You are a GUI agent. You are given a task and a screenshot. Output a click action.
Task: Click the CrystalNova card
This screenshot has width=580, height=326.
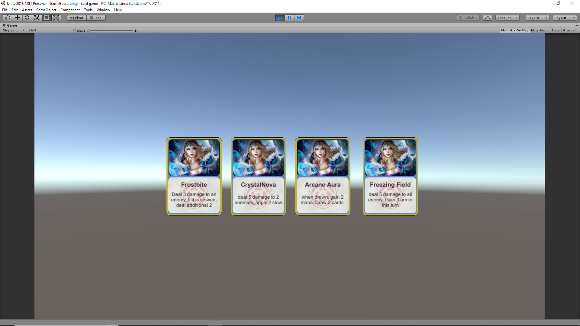[x=258, y=176]
